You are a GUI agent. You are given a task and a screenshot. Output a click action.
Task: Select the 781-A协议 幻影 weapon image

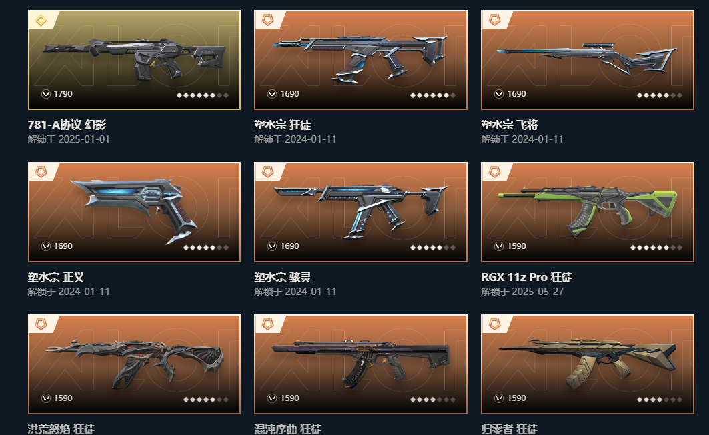(134, 58)
